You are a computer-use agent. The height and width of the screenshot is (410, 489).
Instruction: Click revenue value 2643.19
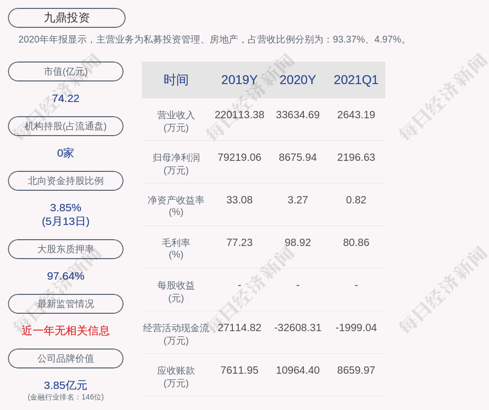(x=356, y=115)
